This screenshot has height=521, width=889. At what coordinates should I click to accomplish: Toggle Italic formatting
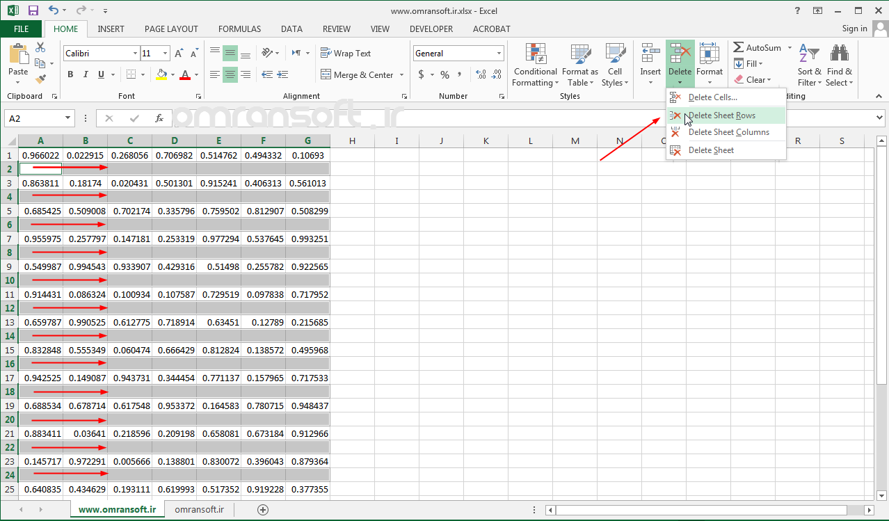pyautogui.click(x=86, y=74)
